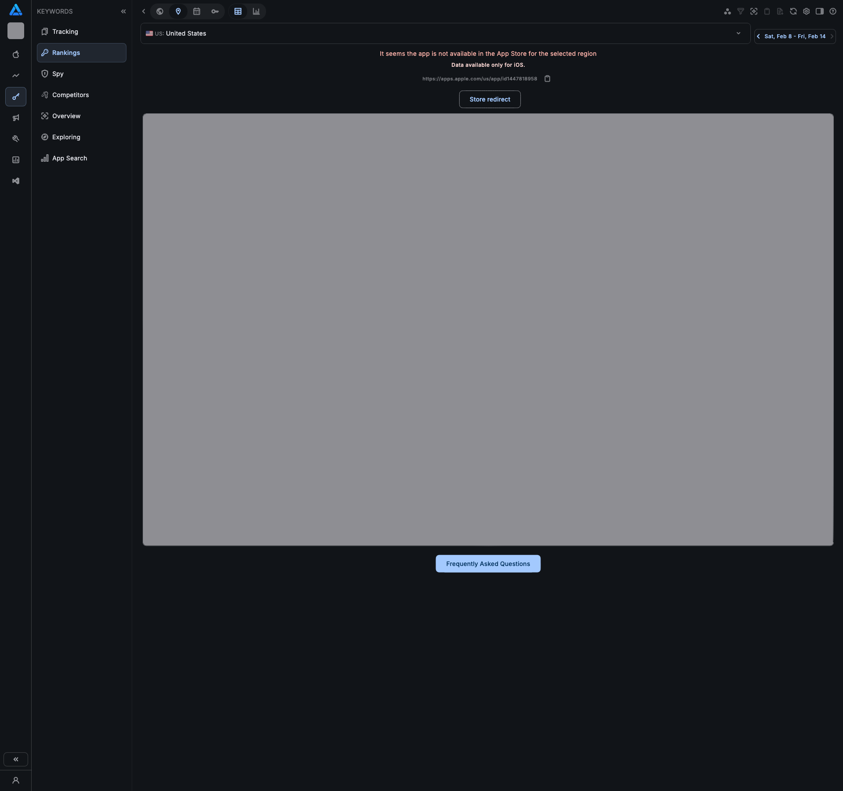Open the United States country dropdown
The height and width of the screenshot is (791, 843).
pos(445,33)
